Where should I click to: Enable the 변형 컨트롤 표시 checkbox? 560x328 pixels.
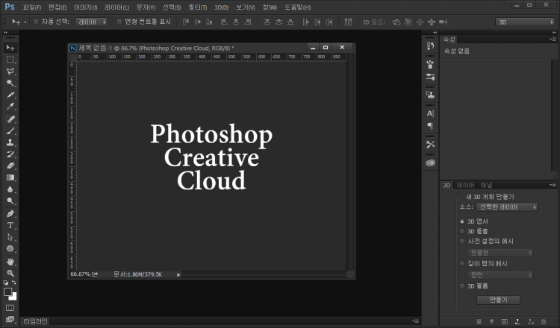[x=118, y=22]
